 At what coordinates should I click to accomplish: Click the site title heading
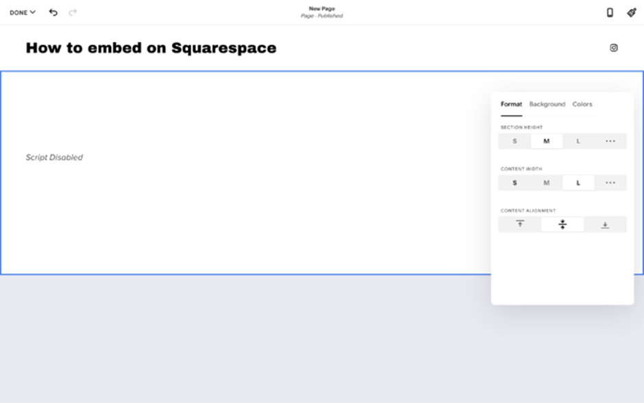tap(151, 48)
